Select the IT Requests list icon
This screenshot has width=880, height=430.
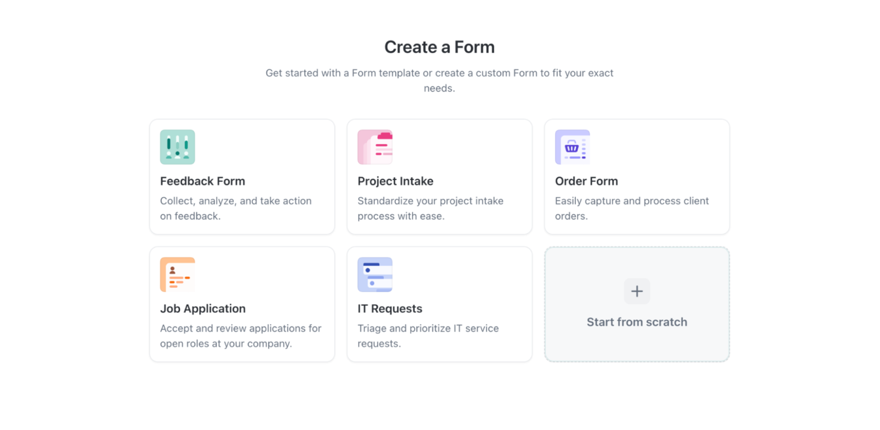coord(375,274)
